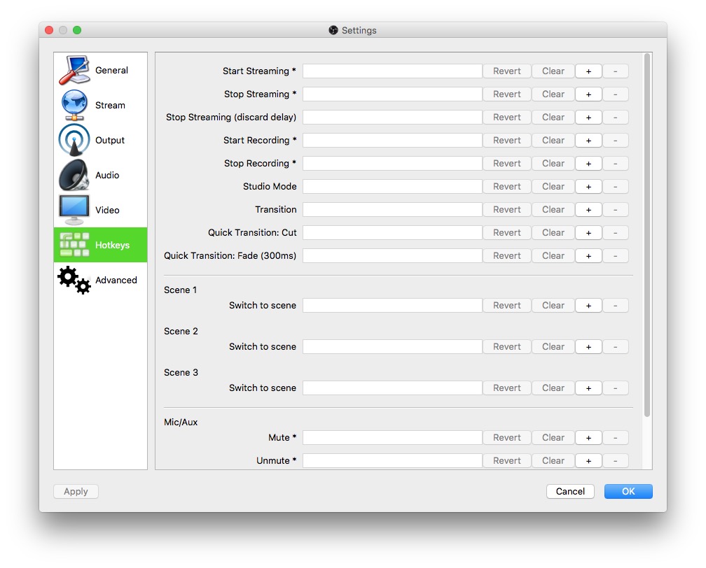The image size is (706, 568).
Task: Add another hotkey for Mic/Aux Mute
Action: pyautogui.click(x=588, y=438)
